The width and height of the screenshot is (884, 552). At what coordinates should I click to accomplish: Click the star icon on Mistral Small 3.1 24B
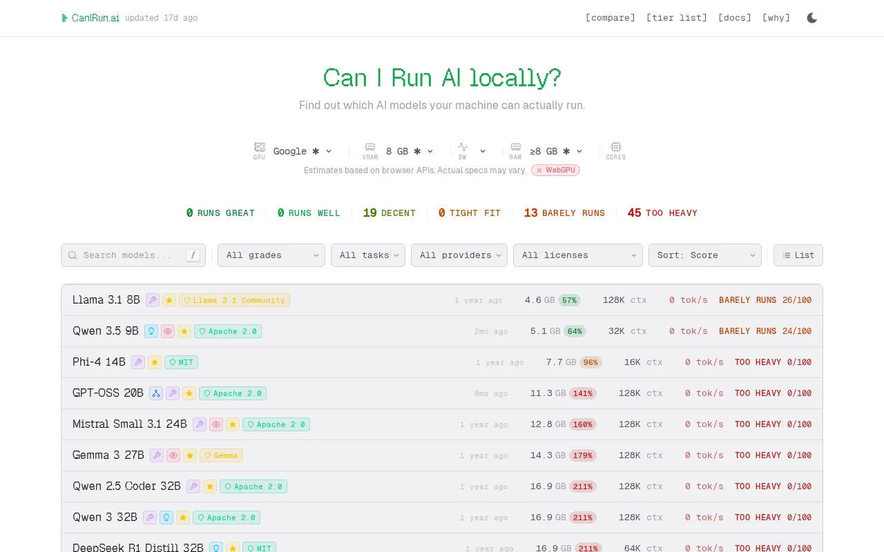[233, 424]
